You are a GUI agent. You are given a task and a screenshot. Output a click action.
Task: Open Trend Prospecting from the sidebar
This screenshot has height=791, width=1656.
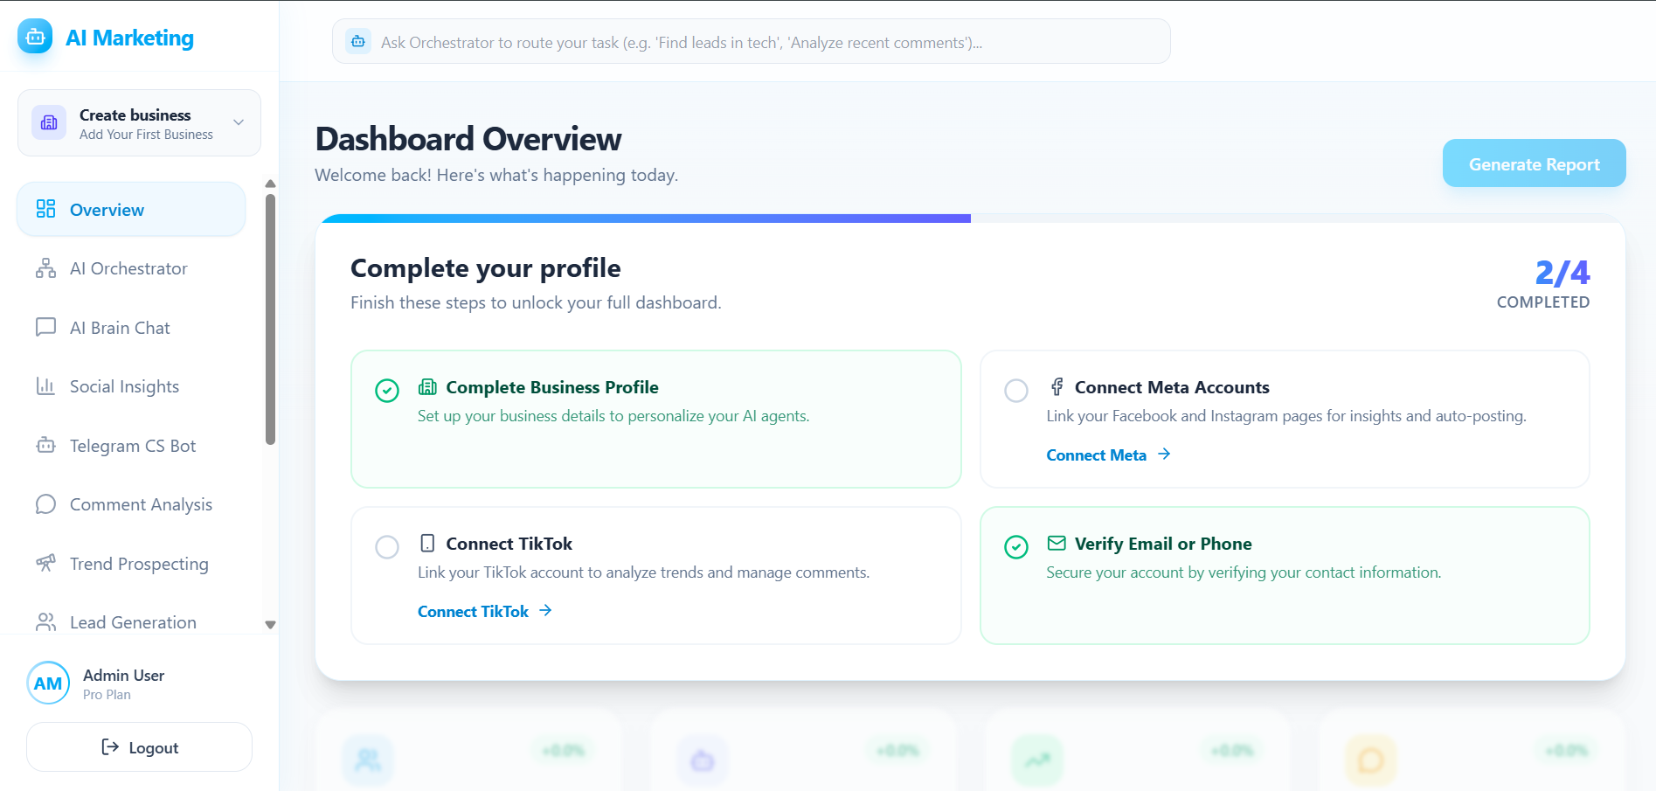tap(131, 563)
